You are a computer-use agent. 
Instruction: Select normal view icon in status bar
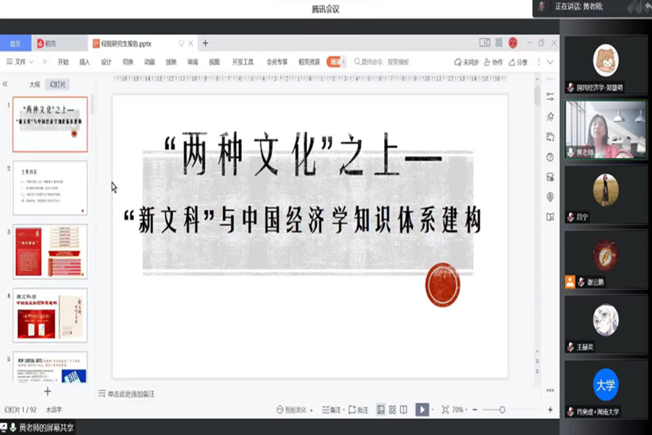[381, 410]
